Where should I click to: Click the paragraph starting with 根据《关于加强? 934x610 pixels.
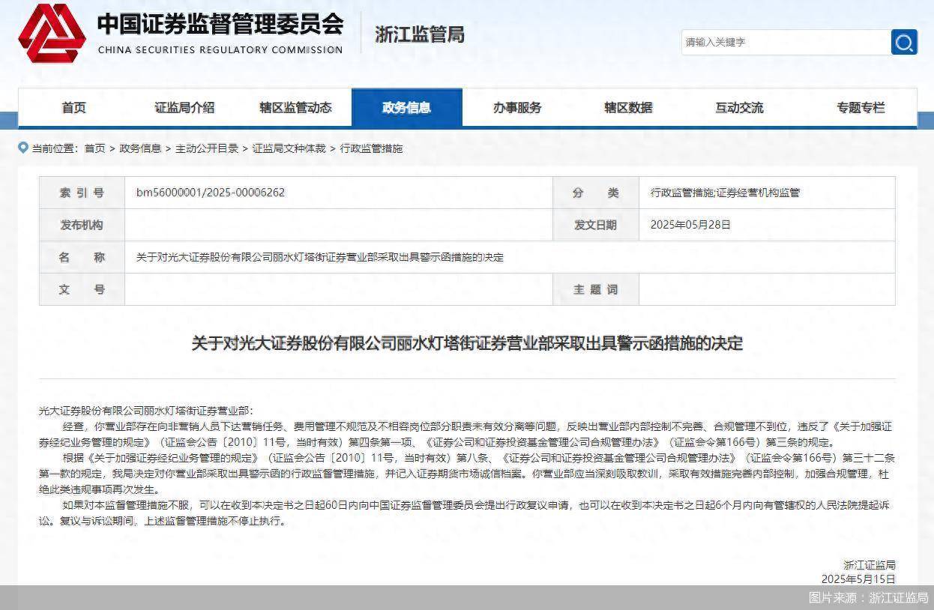tap(466, 474)
